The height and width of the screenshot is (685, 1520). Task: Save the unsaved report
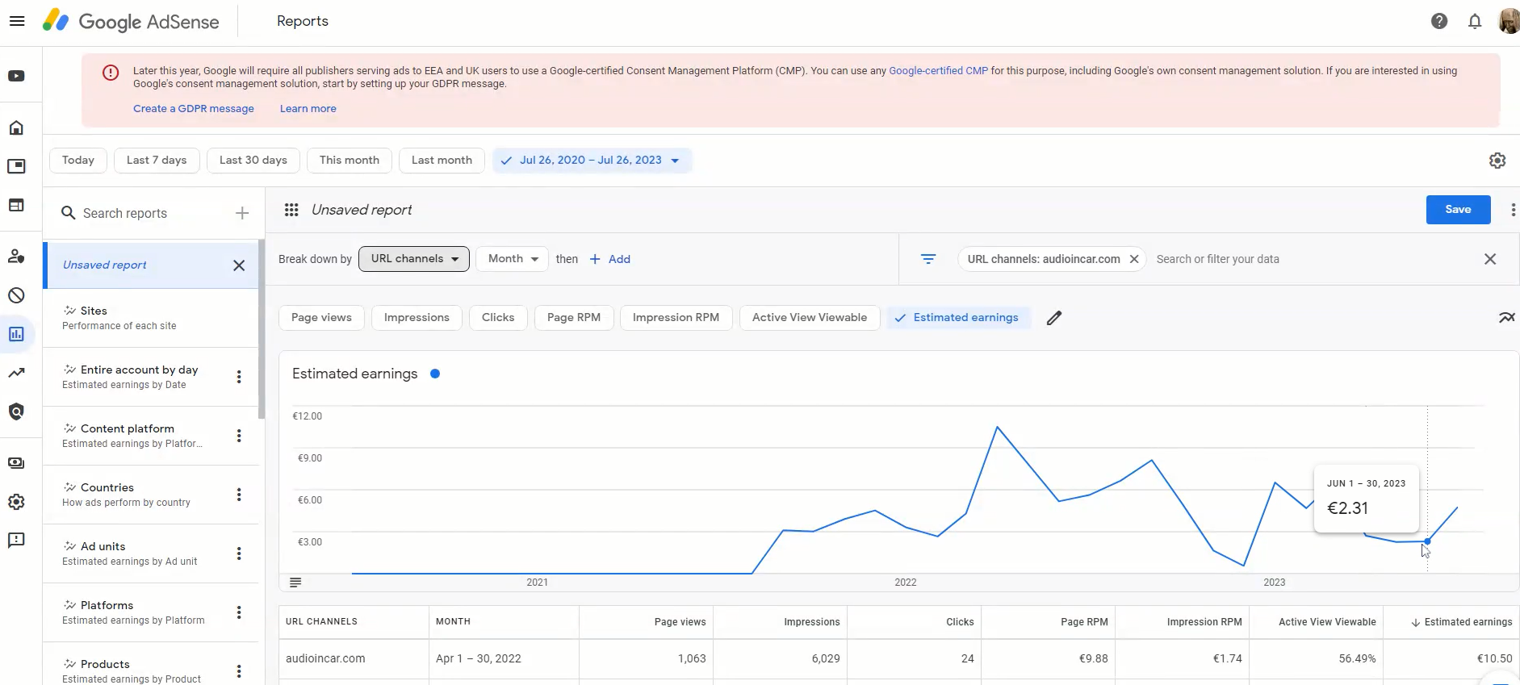click(1458, 210)
